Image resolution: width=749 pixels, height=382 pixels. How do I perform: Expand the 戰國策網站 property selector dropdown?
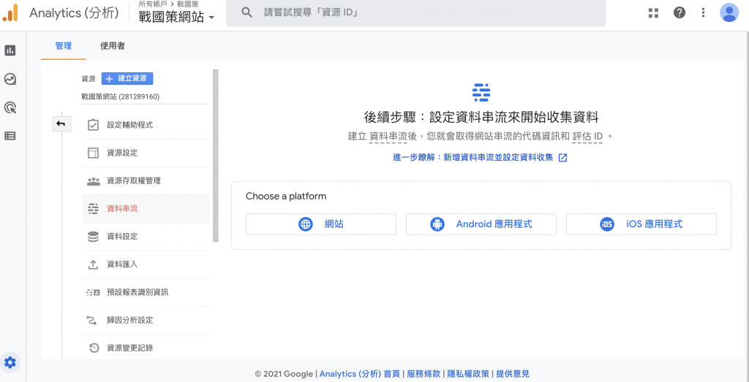coord(176,18)
